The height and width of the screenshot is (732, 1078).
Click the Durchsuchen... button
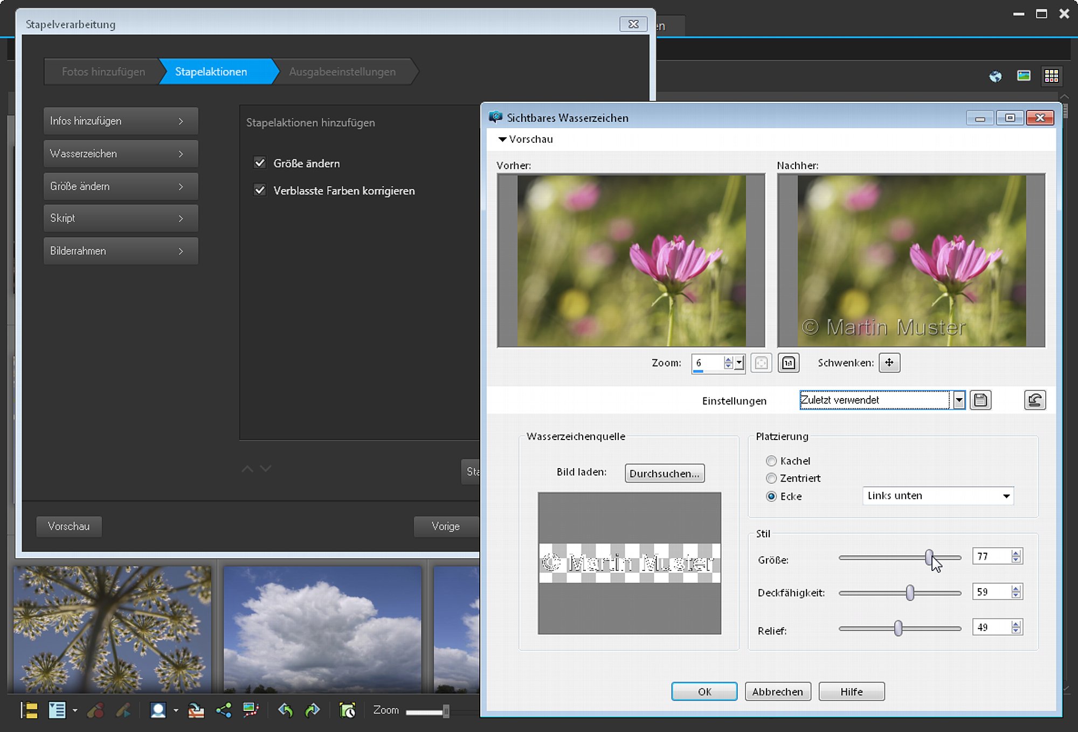coord(665,473)
